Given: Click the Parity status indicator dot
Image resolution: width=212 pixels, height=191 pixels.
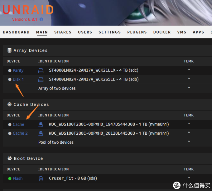Looking at the screenshot, I should point(10,70).
